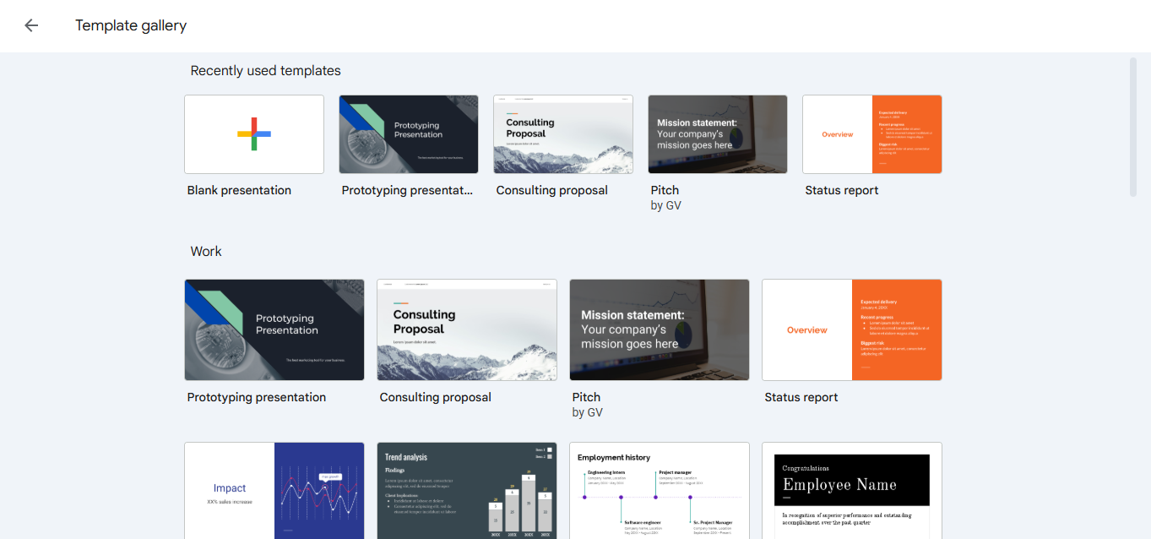Click 'by GV' under Work Pitch
1151x539 pixels.
coord(588,412)
